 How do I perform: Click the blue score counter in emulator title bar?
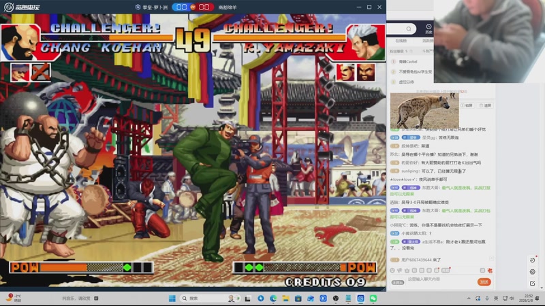tap(181, 7)
